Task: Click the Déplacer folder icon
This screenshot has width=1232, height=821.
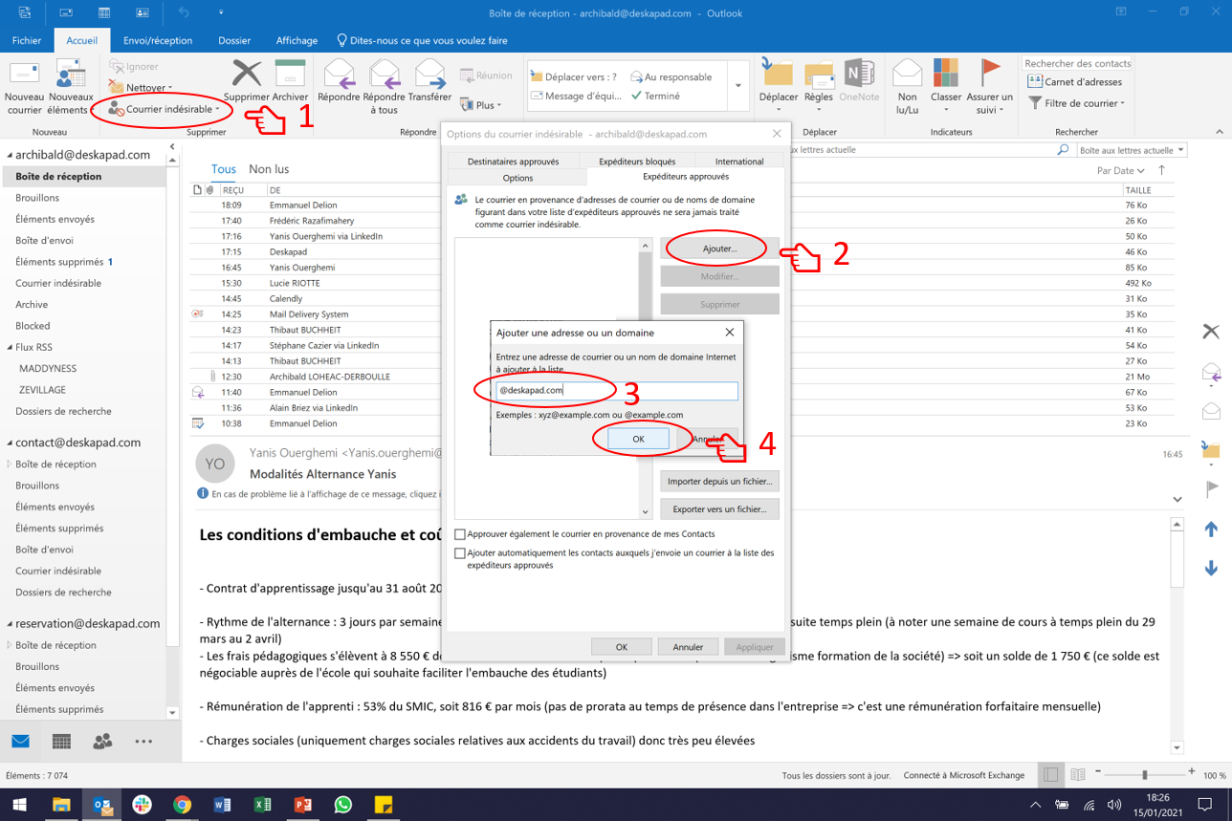Action: pos(778,74)
